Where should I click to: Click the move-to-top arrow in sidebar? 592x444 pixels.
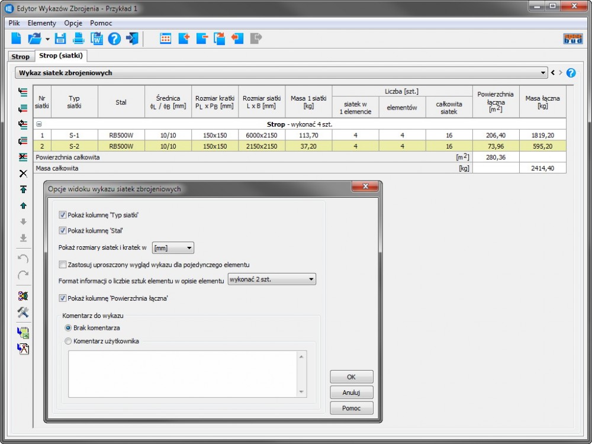click(23, 189)
